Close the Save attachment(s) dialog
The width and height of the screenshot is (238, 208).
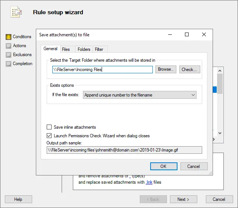click(x=204, y=34)
